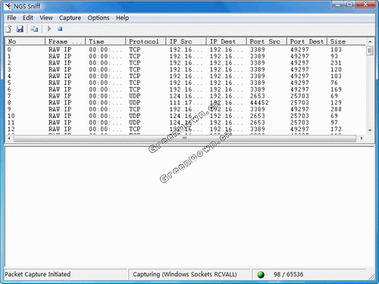Click the horizontal scroll right arrow
The image size is (379, 284).
tap(362, 139)
